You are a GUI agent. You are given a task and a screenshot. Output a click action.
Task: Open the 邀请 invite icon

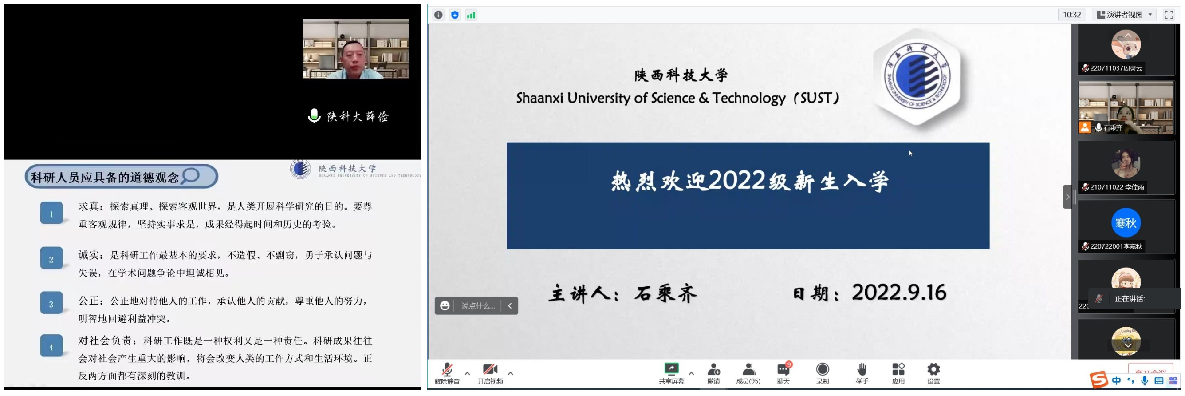713,373
